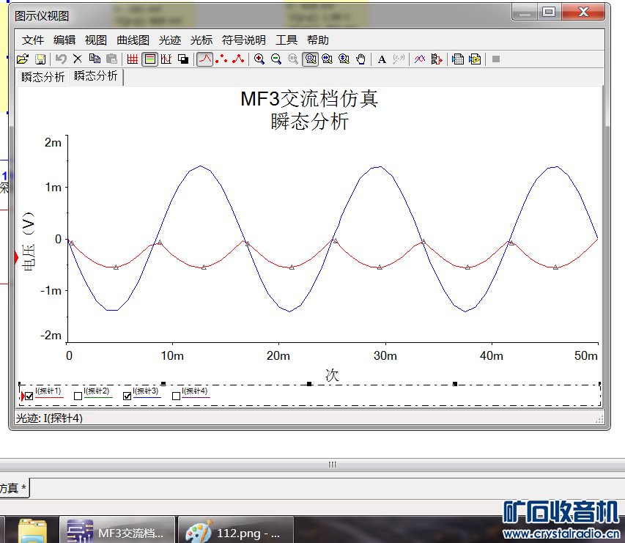Viewport: 625px width, 543px height.
Task: Select the Pan hand tool
Action: (x=360, y=59)
